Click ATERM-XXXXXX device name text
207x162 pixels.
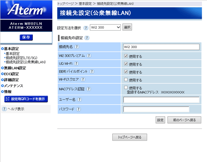point(26,28)
